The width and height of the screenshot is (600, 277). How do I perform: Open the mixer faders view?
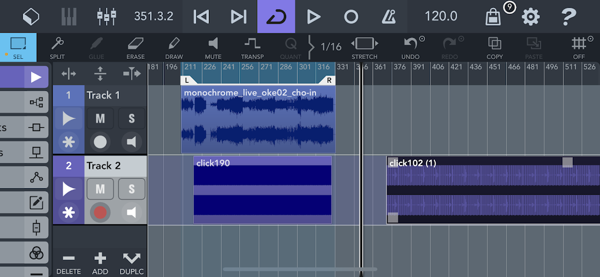(x=106, y=17)
